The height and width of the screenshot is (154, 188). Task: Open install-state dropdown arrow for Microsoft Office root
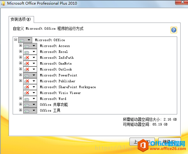coord(29,40)
